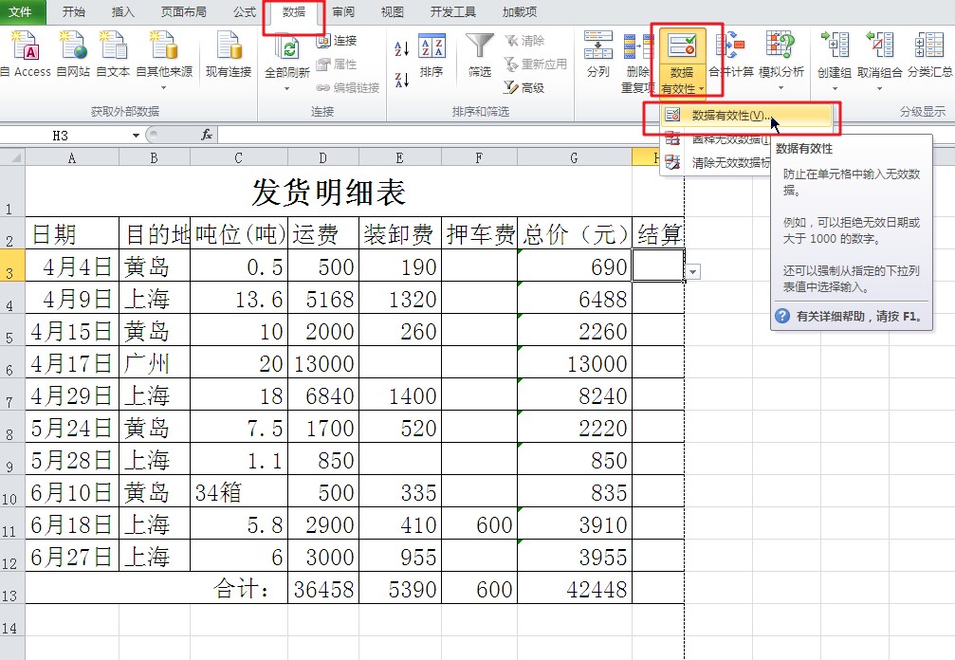Switch to the Developer (开发工具) tab

point(452,11)
